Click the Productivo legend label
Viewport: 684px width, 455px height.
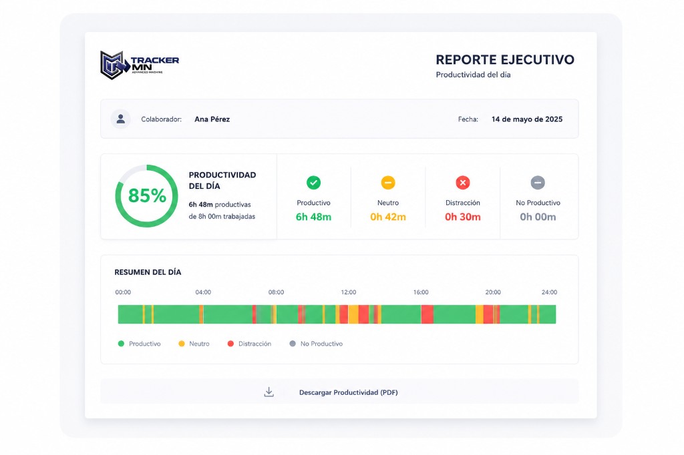[x=145, y=344]
